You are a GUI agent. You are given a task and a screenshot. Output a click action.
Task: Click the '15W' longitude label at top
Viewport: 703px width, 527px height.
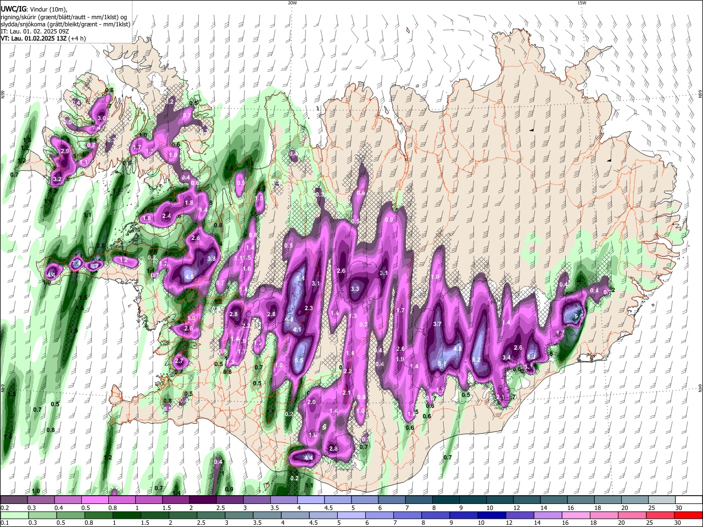pyautogui.click(x=582, y=3)
